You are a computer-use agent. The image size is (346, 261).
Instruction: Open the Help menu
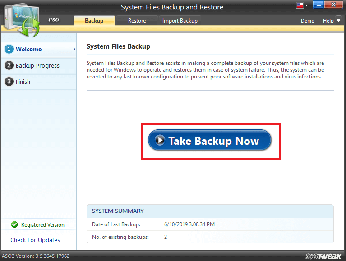(x=328, y=21)
